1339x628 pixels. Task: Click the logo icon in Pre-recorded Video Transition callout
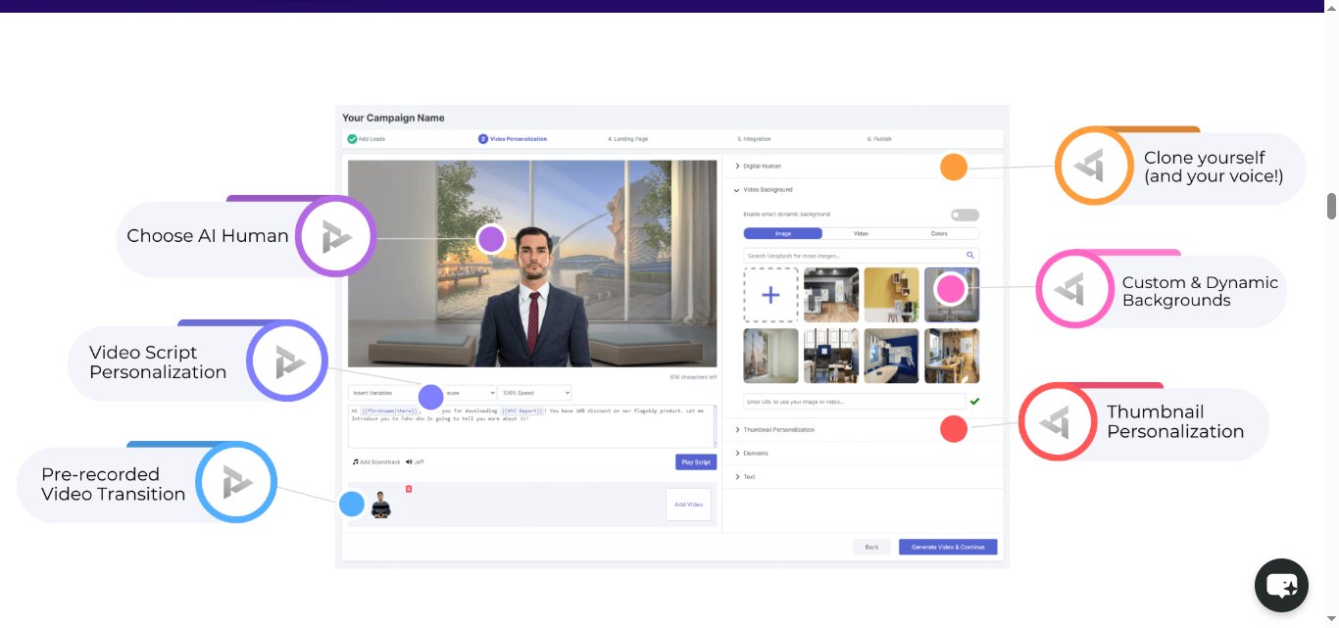(236, 482)
